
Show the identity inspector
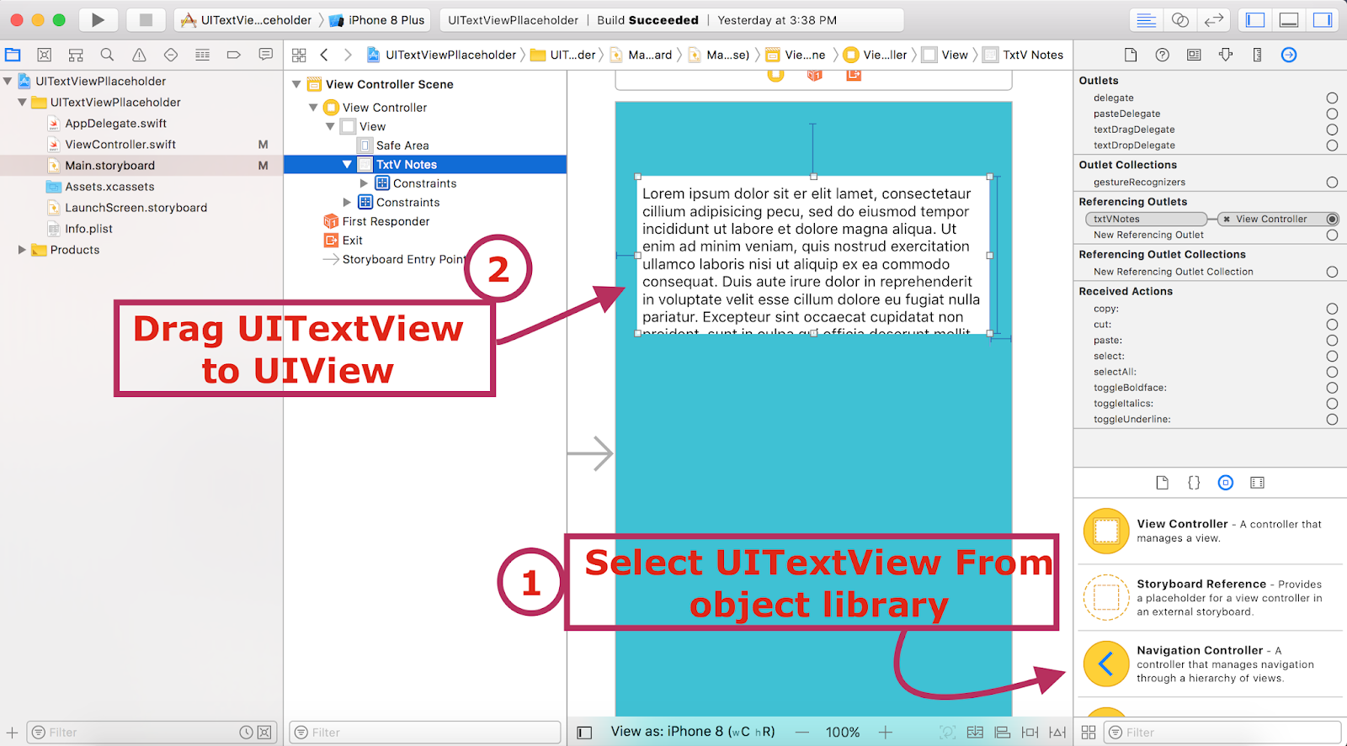1194,55
